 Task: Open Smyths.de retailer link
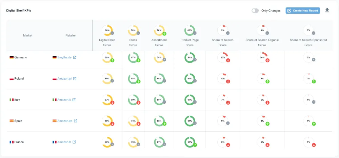(x=64, y=57)
